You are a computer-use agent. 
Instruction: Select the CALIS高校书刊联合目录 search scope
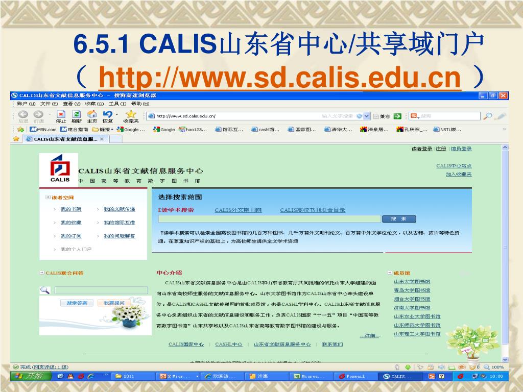(x=313, y=210)
